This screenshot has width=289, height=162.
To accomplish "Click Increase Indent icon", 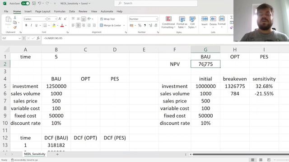I will pos(94,25).
